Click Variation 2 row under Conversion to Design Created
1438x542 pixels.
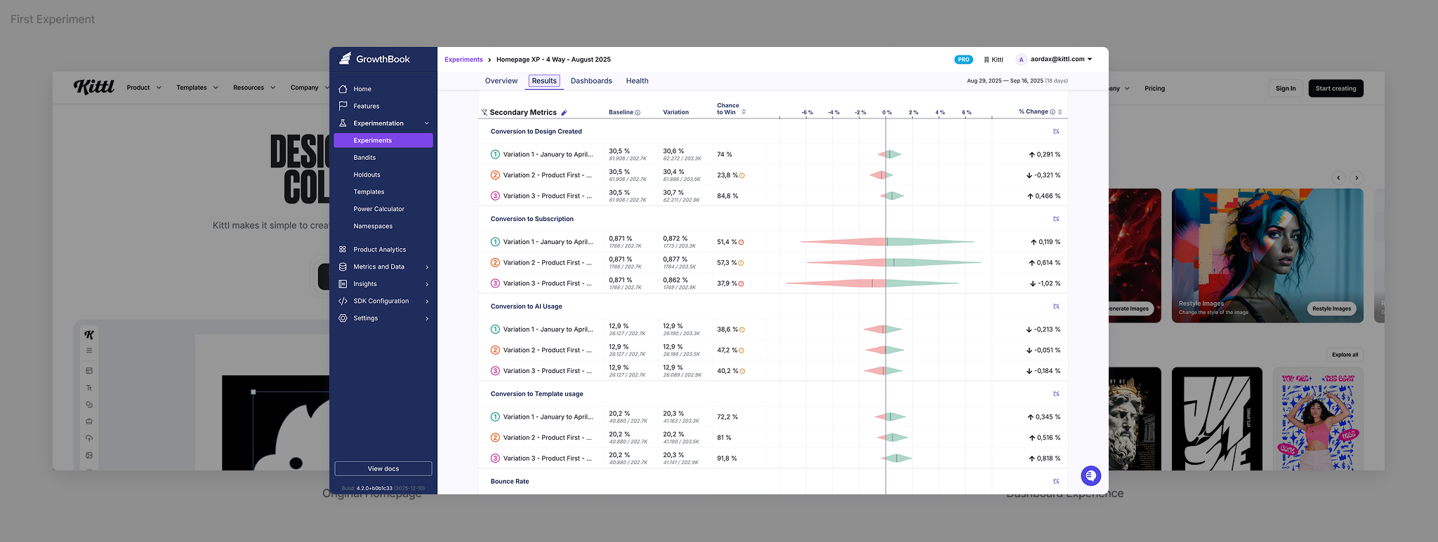772,175
